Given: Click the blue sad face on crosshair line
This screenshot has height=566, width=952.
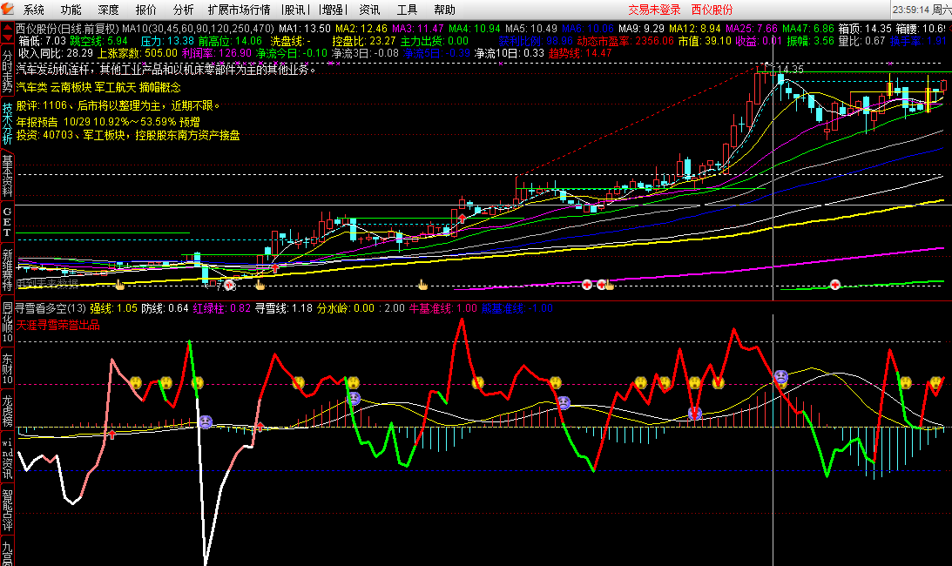Looking at the screenshot, I should pos(780,377).
